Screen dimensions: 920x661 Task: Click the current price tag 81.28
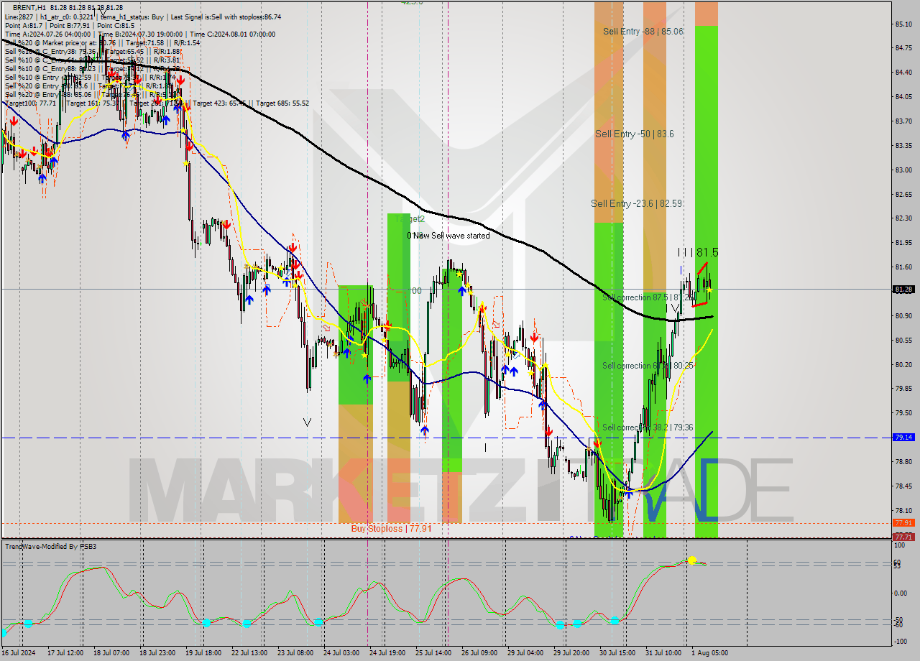click(x=903, y=290)
